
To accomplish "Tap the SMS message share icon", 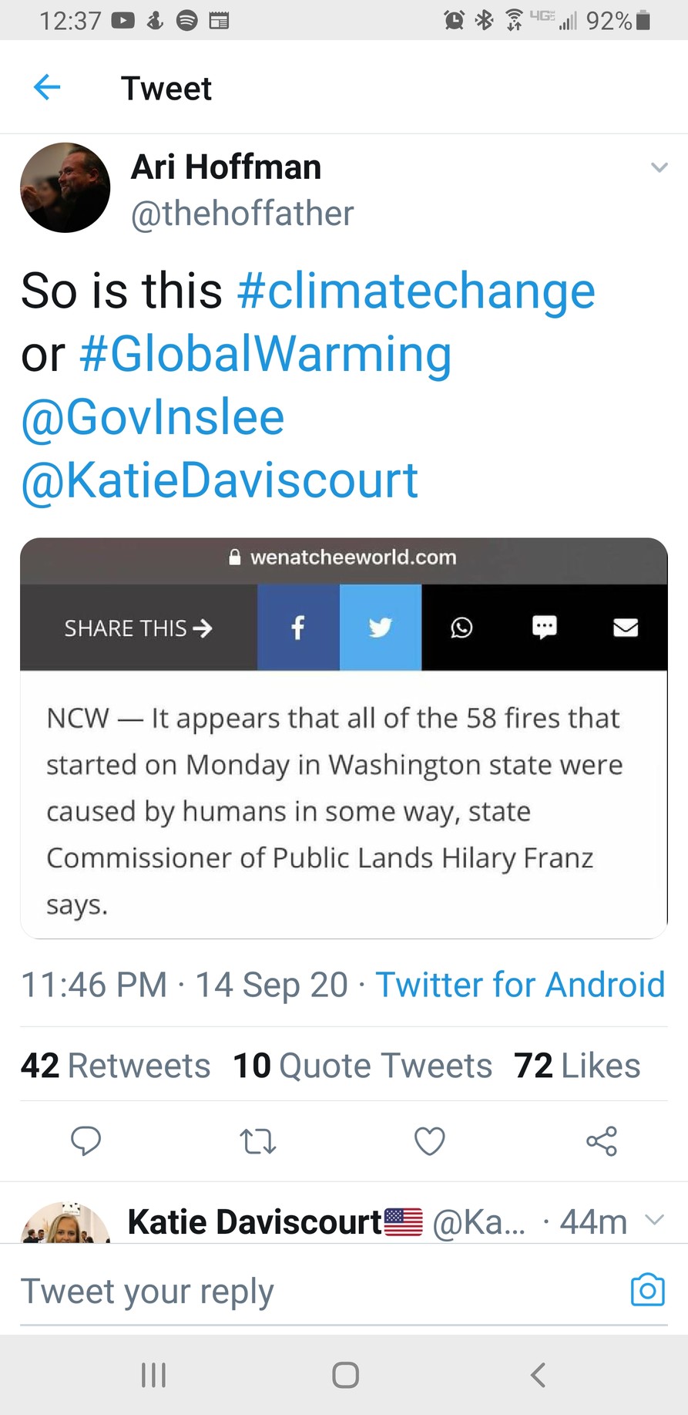I will (x=544, y=628).
